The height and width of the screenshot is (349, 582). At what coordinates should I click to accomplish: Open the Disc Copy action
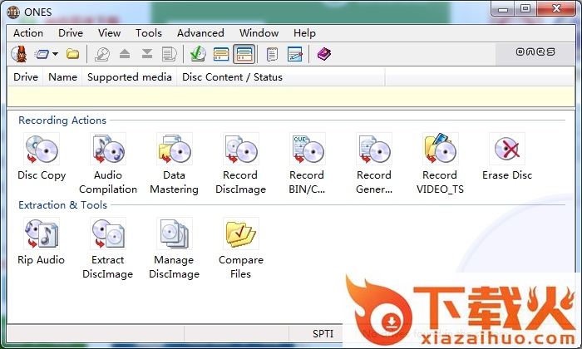(42, 150)
